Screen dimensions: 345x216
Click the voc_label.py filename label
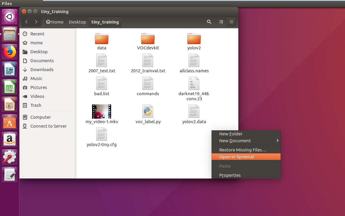148,121
